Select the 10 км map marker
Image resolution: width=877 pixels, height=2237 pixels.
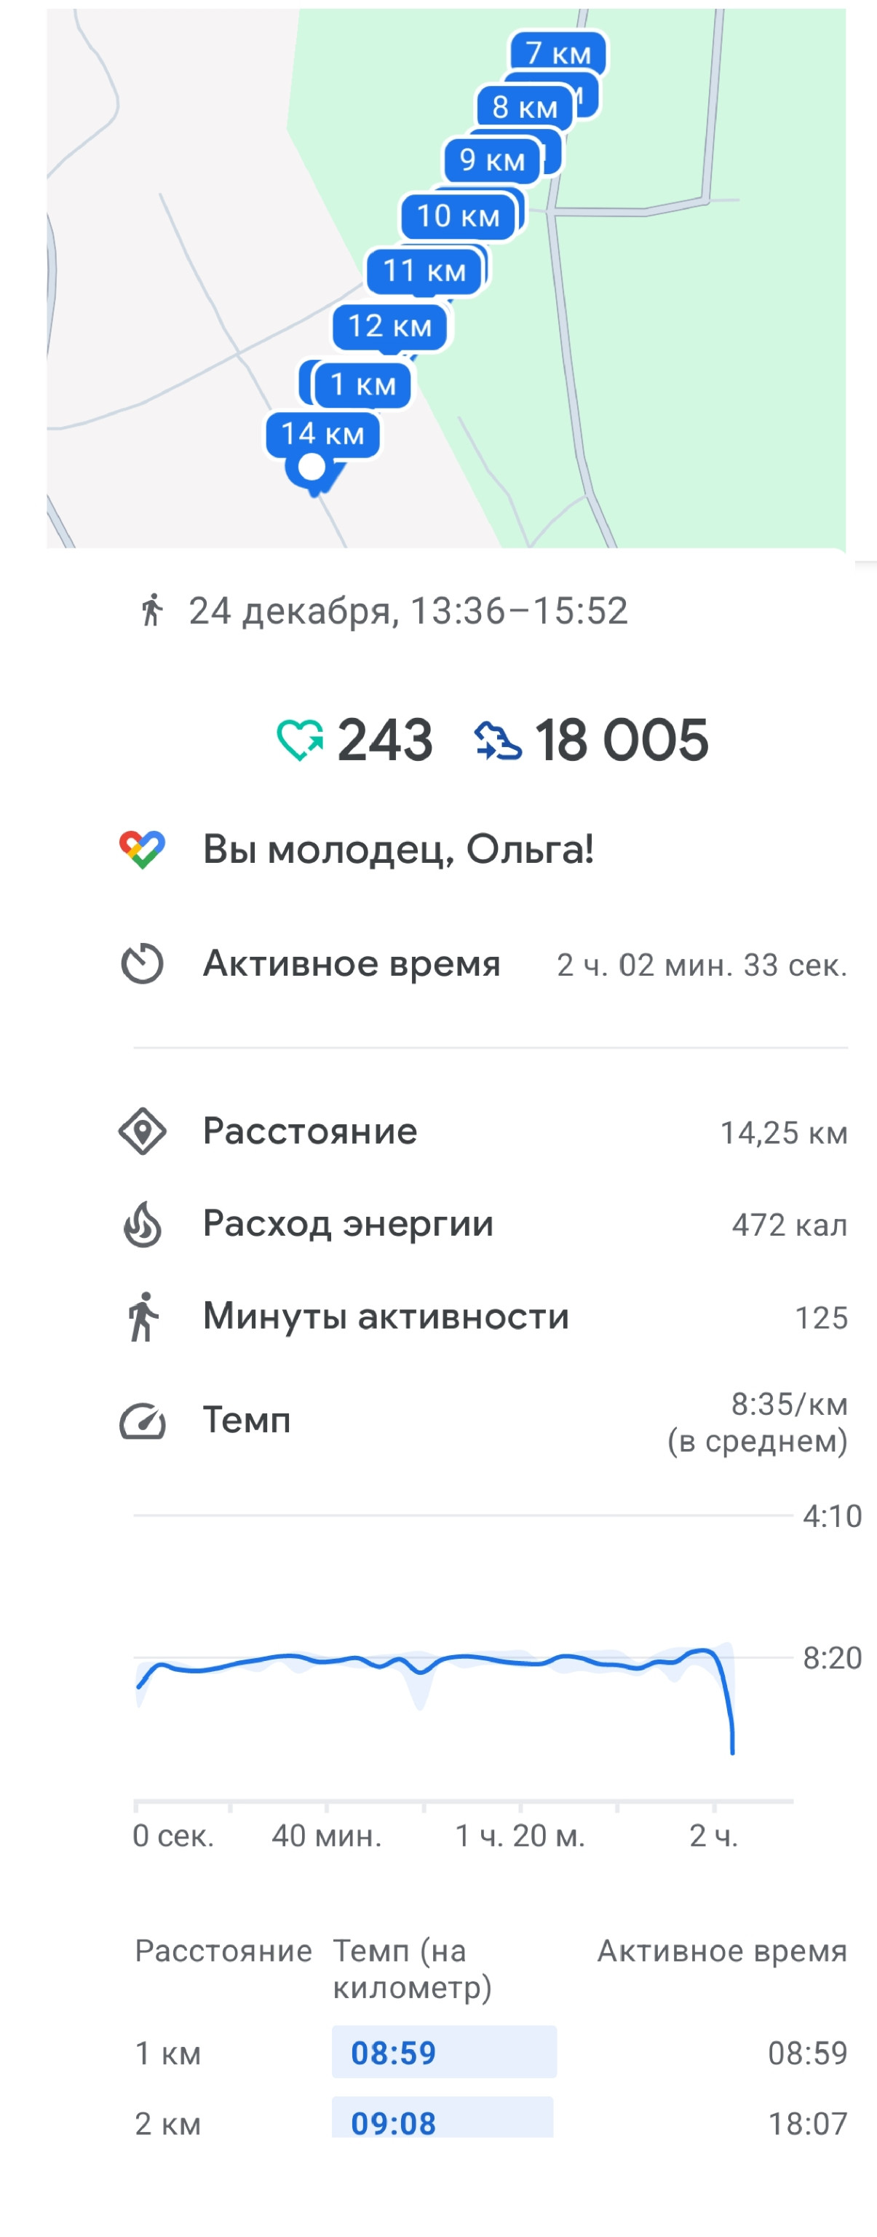[x=459, y=216]
